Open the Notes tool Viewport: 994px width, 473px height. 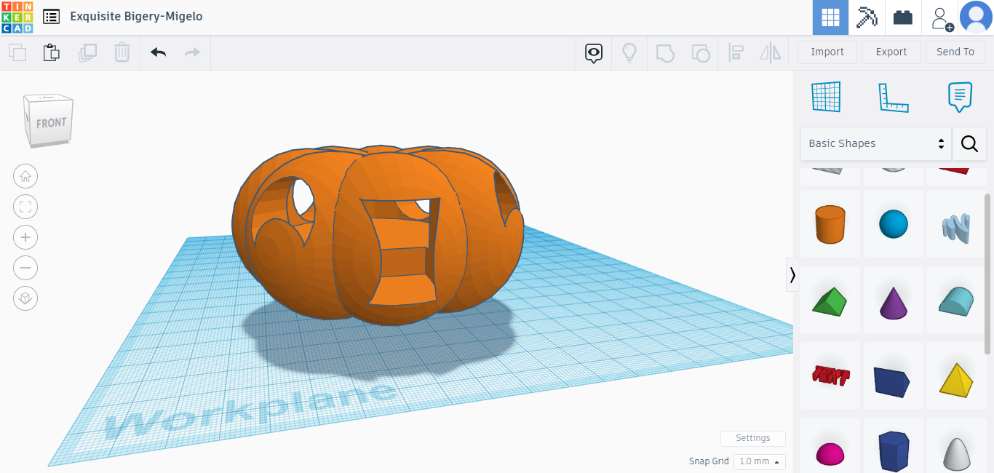[959, 96]
